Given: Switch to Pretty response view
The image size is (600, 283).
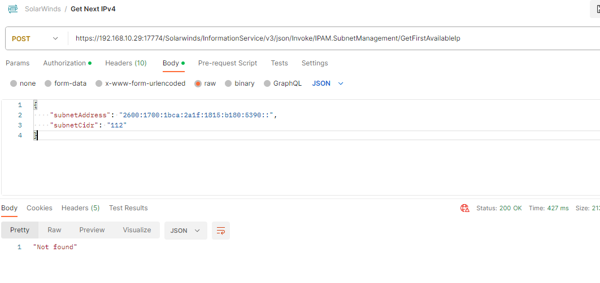Looking at the screenshot, I should (20, 230).
